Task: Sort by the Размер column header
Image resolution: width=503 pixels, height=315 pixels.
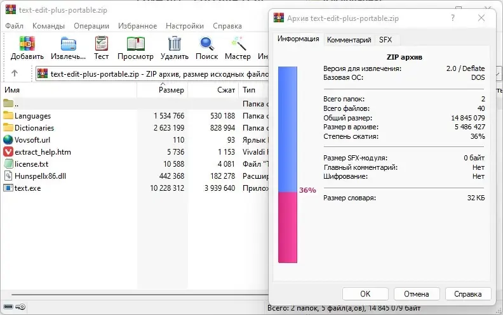Action: tap(163, 89)
